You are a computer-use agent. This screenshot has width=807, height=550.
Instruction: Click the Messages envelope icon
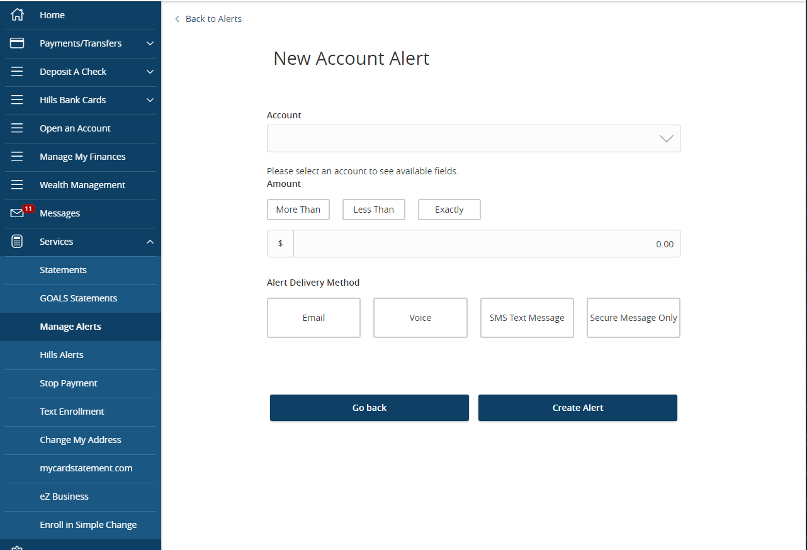click(x=17, y=213)
